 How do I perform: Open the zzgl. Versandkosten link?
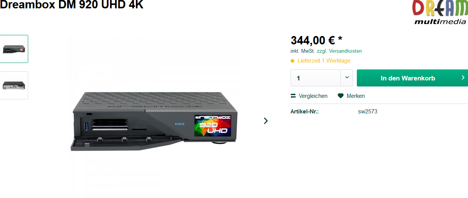pyautogui.click(x=339, y=51)
